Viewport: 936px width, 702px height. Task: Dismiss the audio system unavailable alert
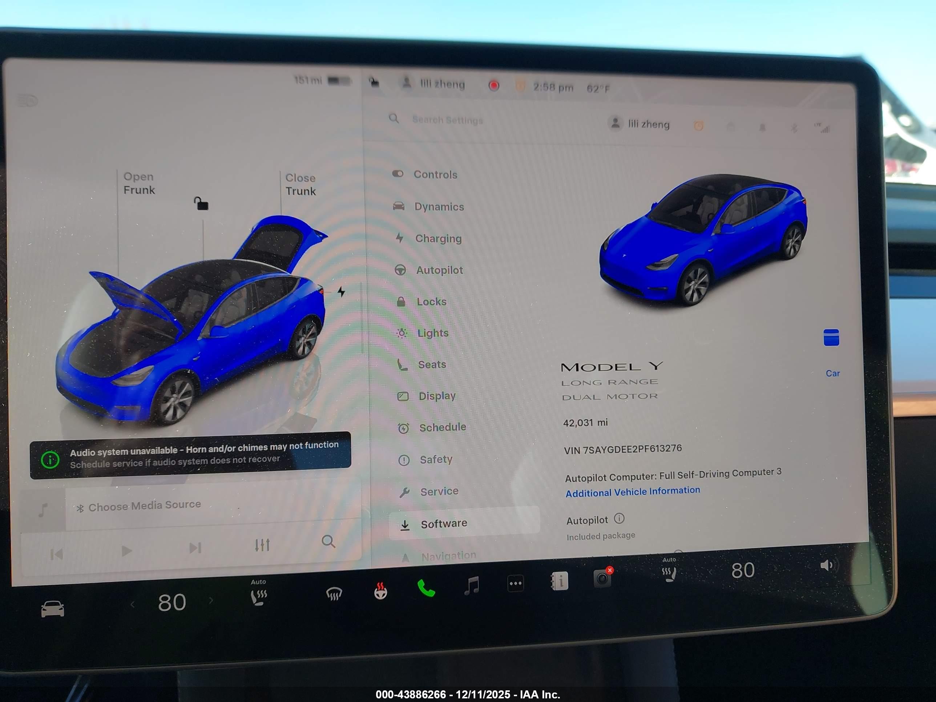point(190,455)
